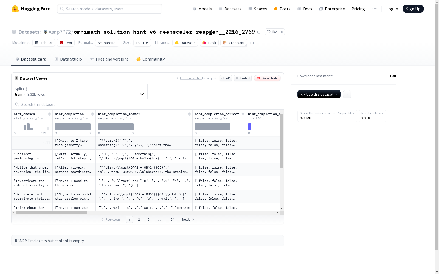
Task: Click the current page 1 button
Action: pyautogui.click(x=129, y=219)
